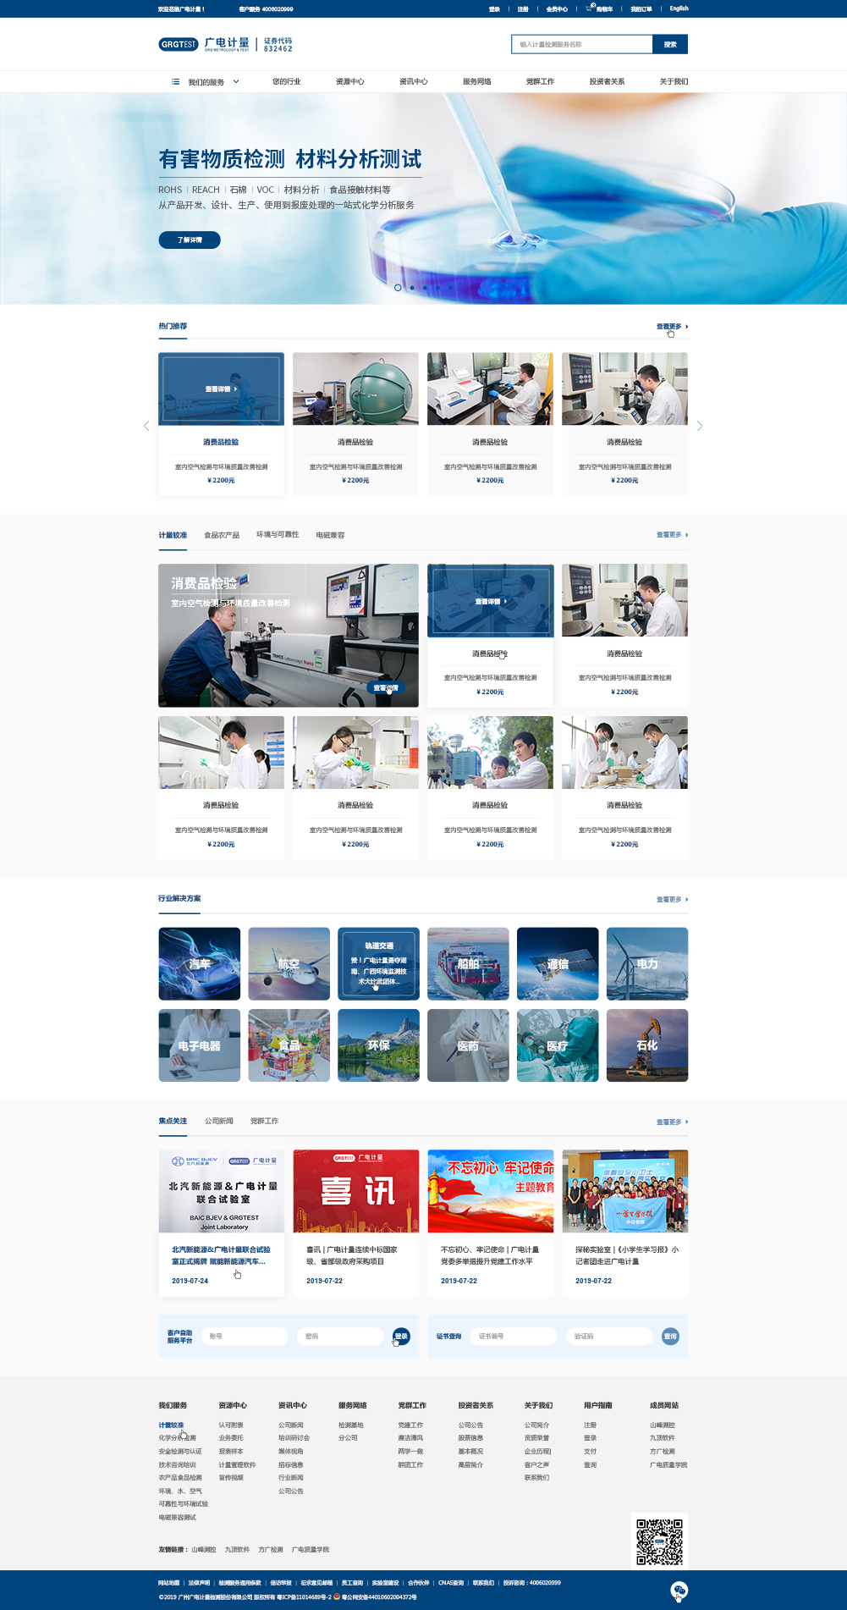
Task: Advance recommendations with carousel right arrow
Action: pos(700,426)
